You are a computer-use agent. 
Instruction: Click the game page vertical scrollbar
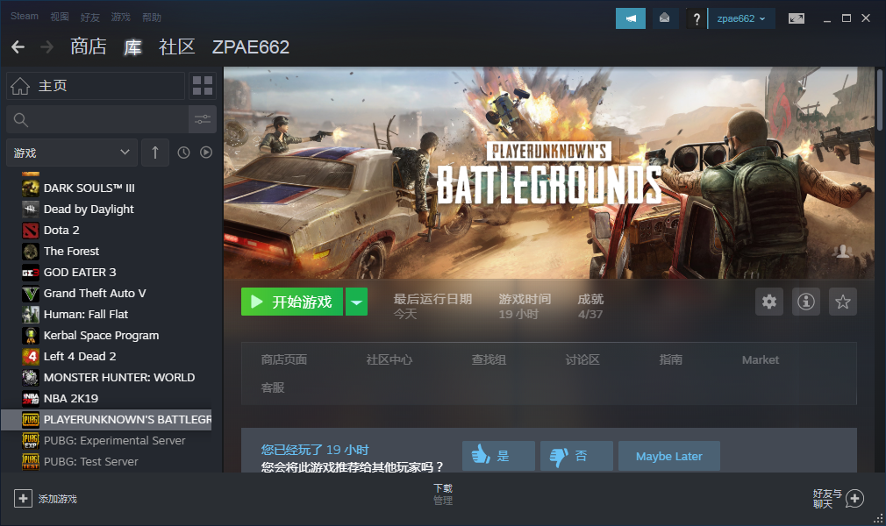(879, 99)
